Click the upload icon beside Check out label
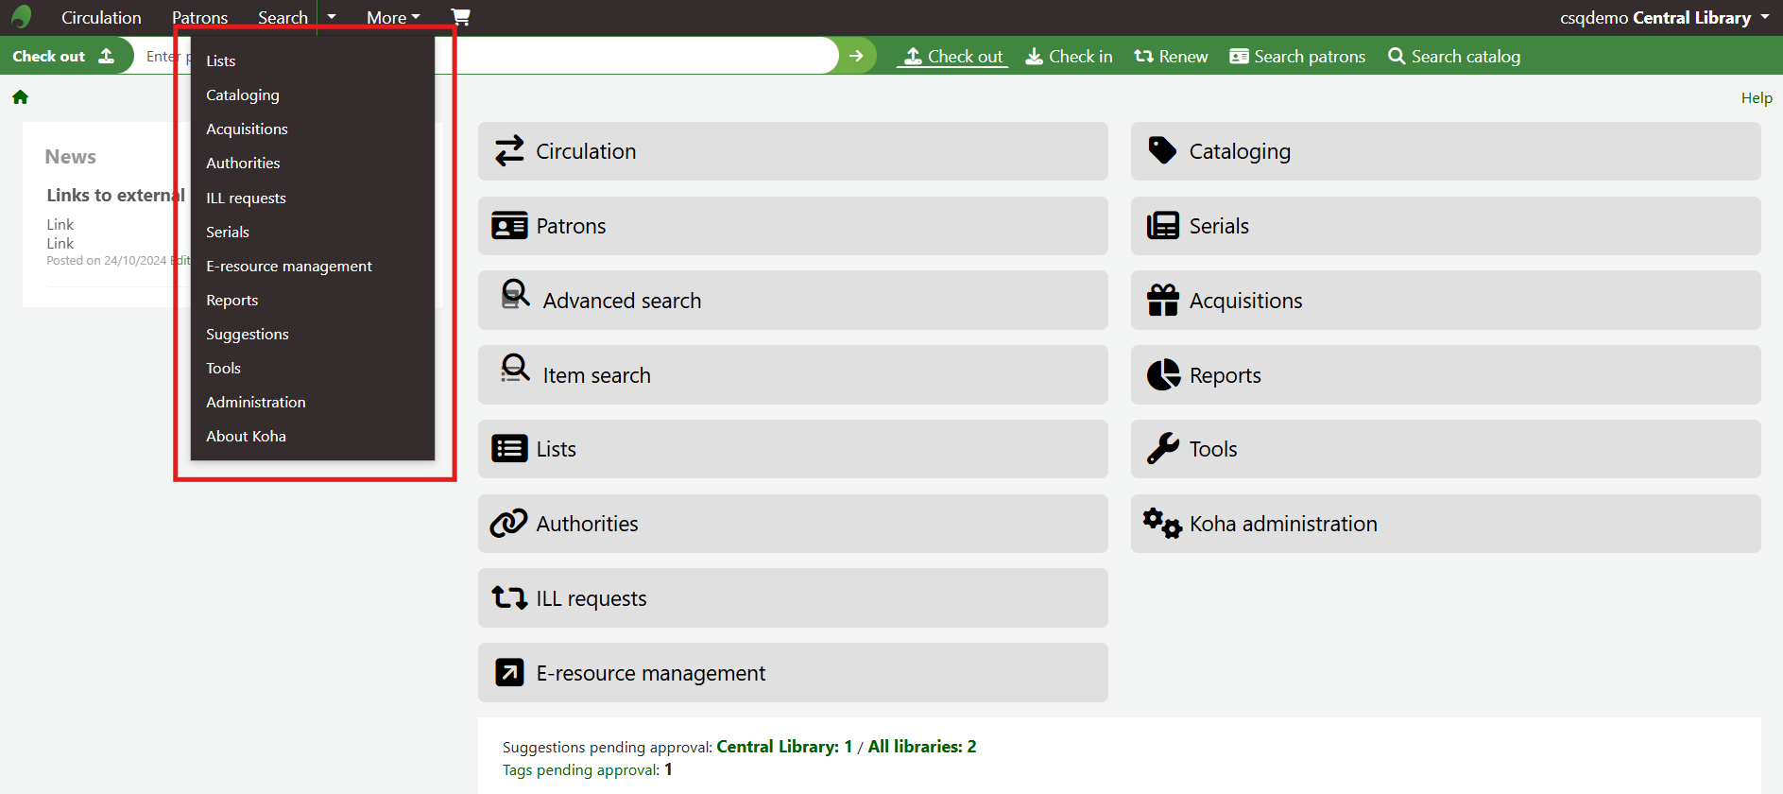Image resolution: width=1783 pixels, height=794 pixels. pos(106,56)
